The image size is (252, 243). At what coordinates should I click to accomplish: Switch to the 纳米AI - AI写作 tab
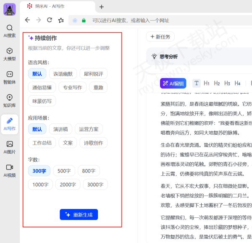(x=58, y=6)
